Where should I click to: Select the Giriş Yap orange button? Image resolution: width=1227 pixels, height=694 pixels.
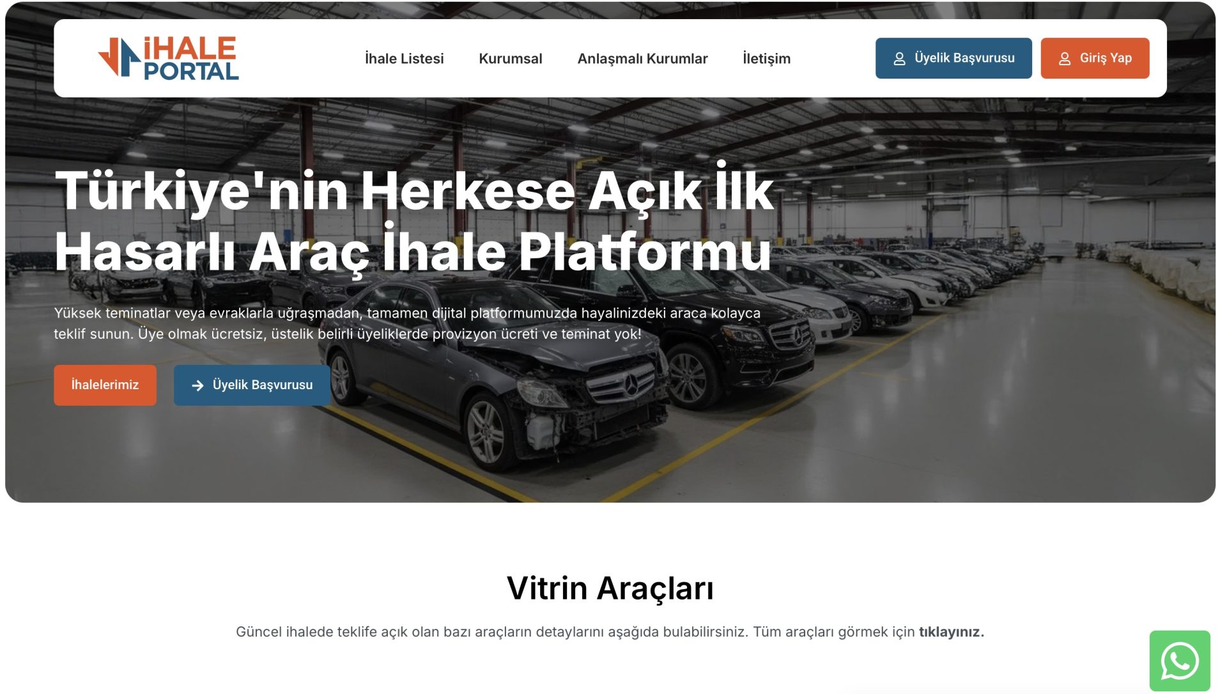1094,58
